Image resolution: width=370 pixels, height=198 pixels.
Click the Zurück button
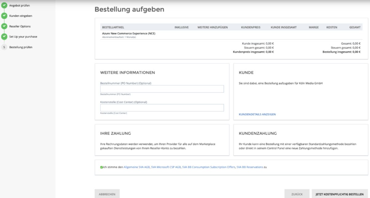pyautogui.click(x=297, y=194)
